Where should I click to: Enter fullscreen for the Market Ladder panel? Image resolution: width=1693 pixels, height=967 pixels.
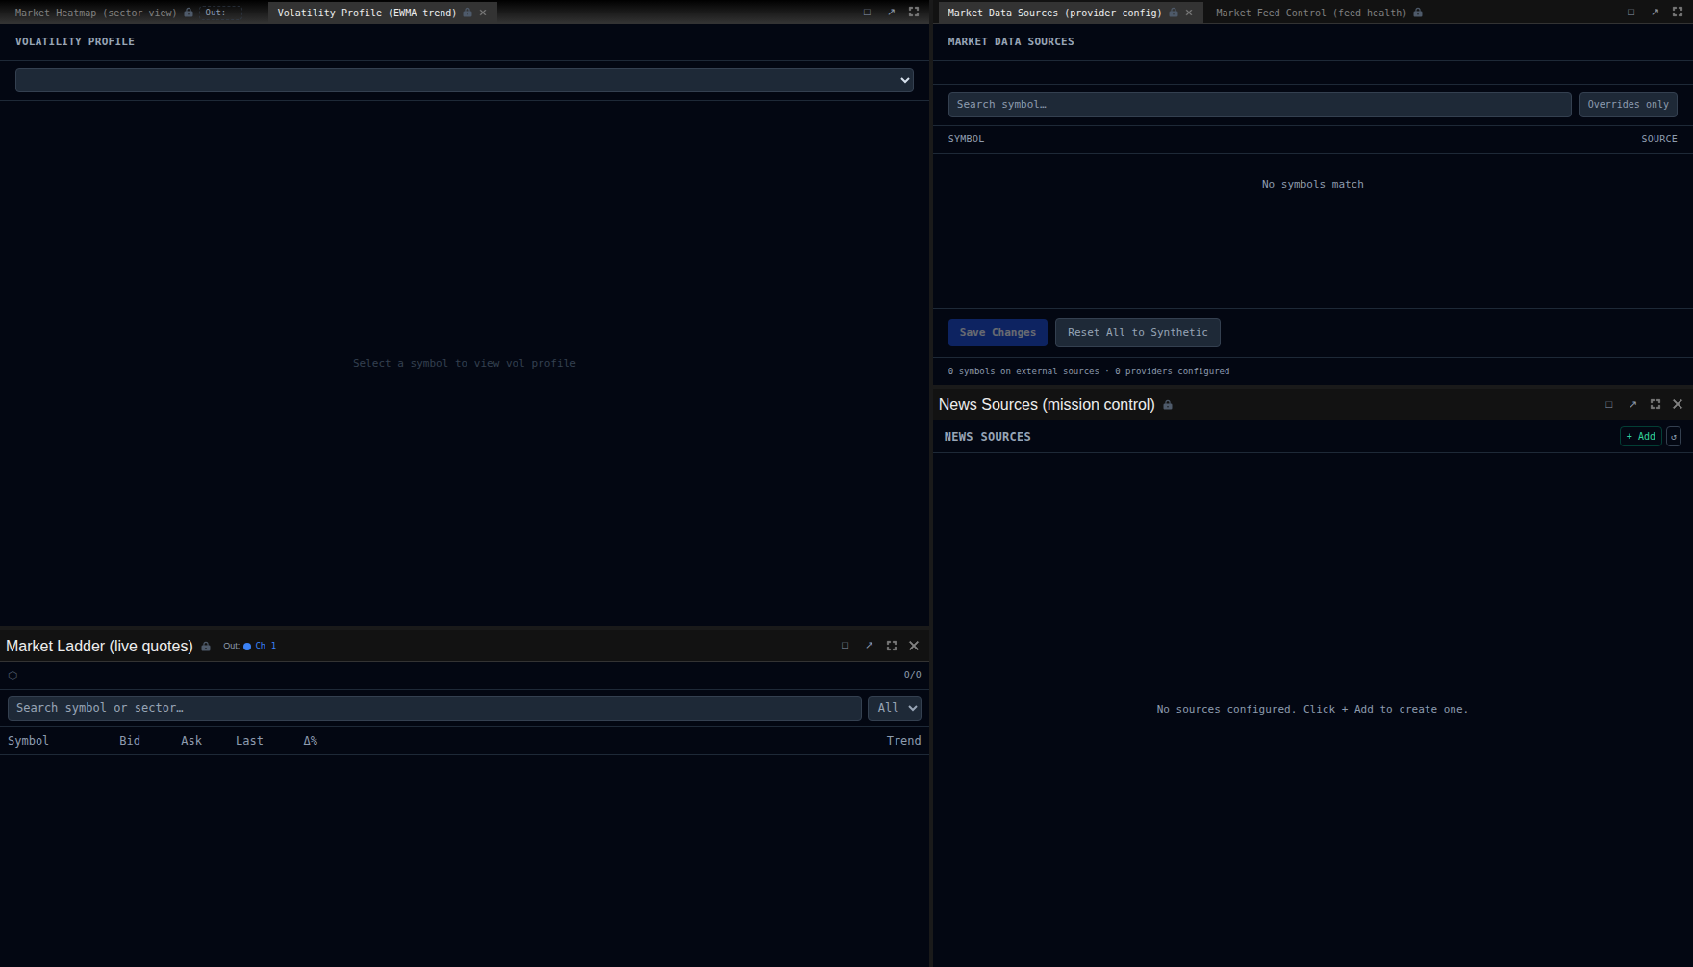click(892, 646)
